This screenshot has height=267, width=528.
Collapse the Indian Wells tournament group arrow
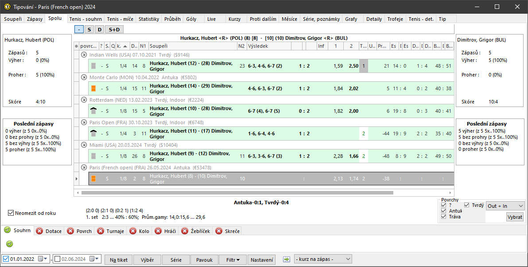click(84, 55)
